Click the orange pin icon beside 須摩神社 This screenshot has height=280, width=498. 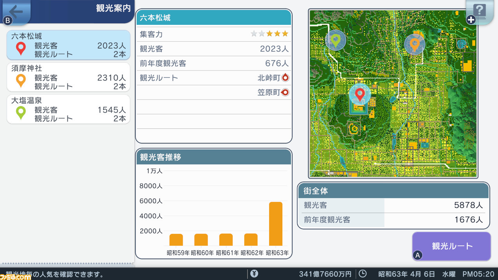coord(21,81)
